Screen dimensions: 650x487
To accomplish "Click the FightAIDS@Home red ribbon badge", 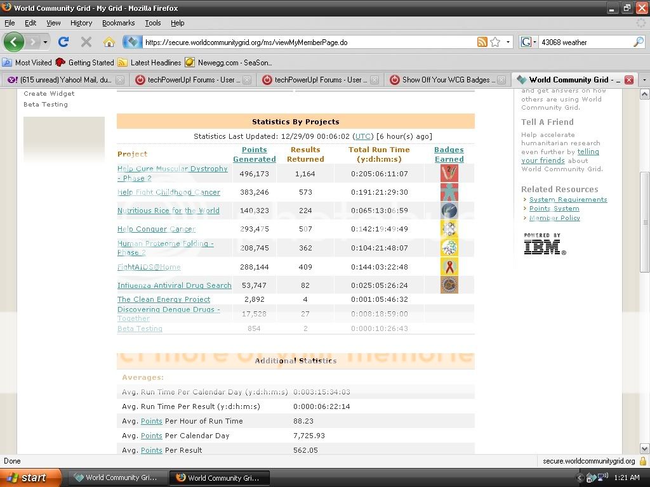I will pyautogui.click(x=449, y=267).
